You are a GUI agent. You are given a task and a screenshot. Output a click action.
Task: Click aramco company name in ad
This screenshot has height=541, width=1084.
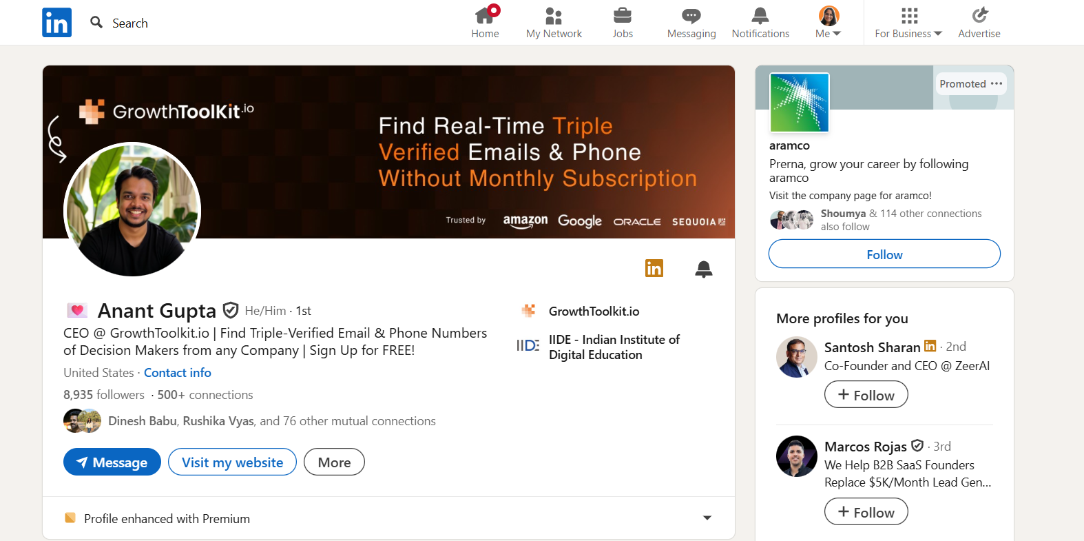[789, 145]
